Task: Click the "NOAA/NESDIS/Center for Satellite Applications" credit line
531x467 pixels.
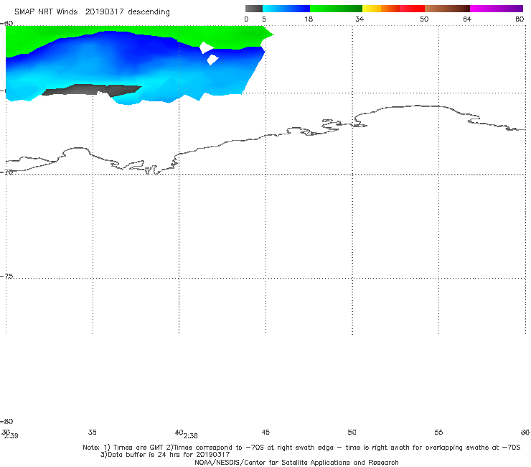Action: (296, 462)
